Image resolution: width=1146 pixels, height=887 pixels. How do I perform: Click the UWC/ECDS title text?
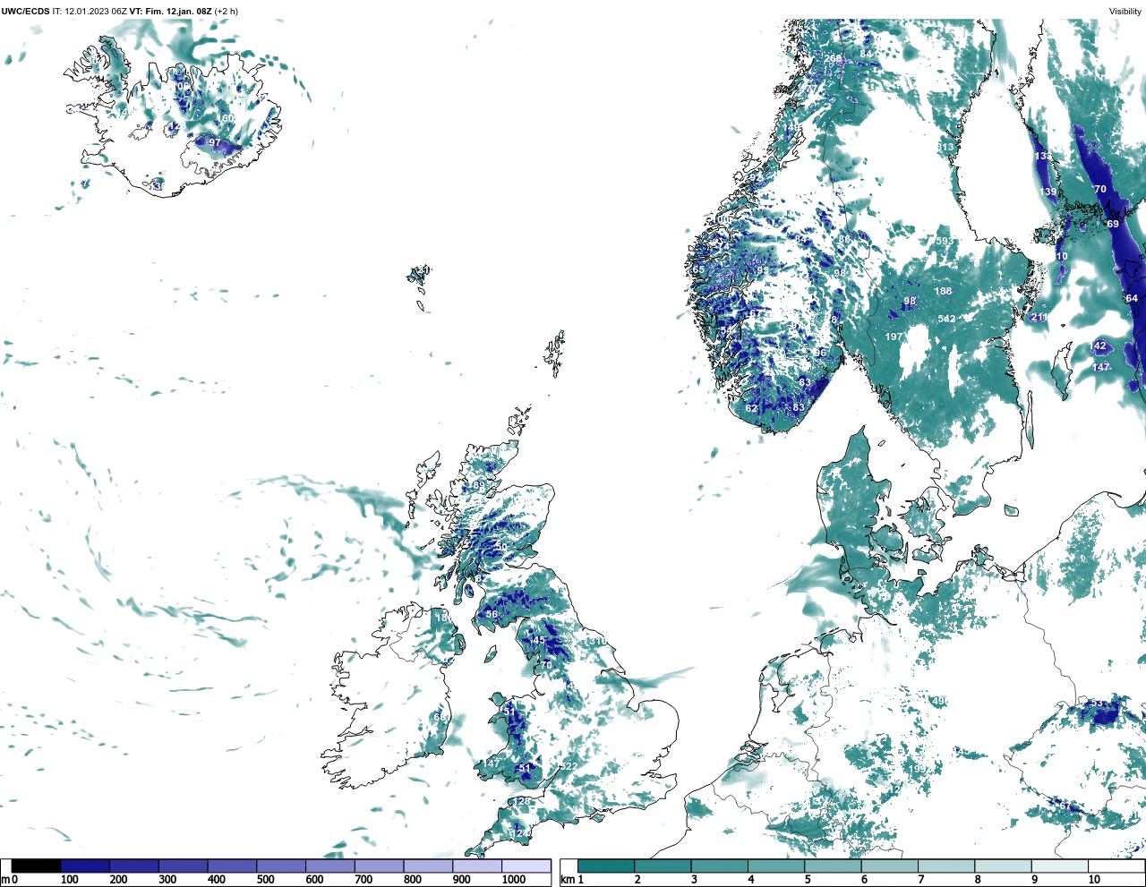pyautogui.click(x=24, y=12)
